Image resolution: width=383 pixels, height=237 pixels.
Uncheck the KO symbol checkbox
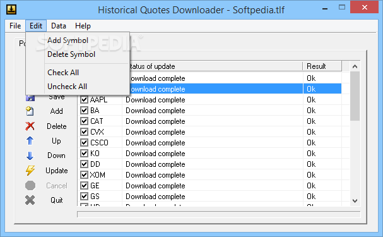[85, 154]
